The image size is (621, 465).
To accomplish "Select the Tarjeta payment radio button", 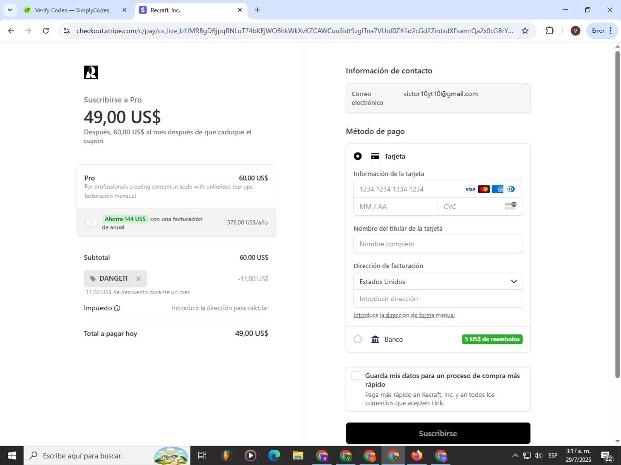I will pos(358,156).
